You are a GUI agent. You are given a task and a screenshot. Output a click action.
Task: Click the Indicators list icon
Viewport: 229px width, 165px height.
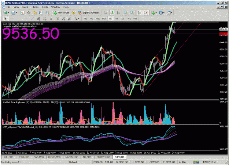click(153, 13)
